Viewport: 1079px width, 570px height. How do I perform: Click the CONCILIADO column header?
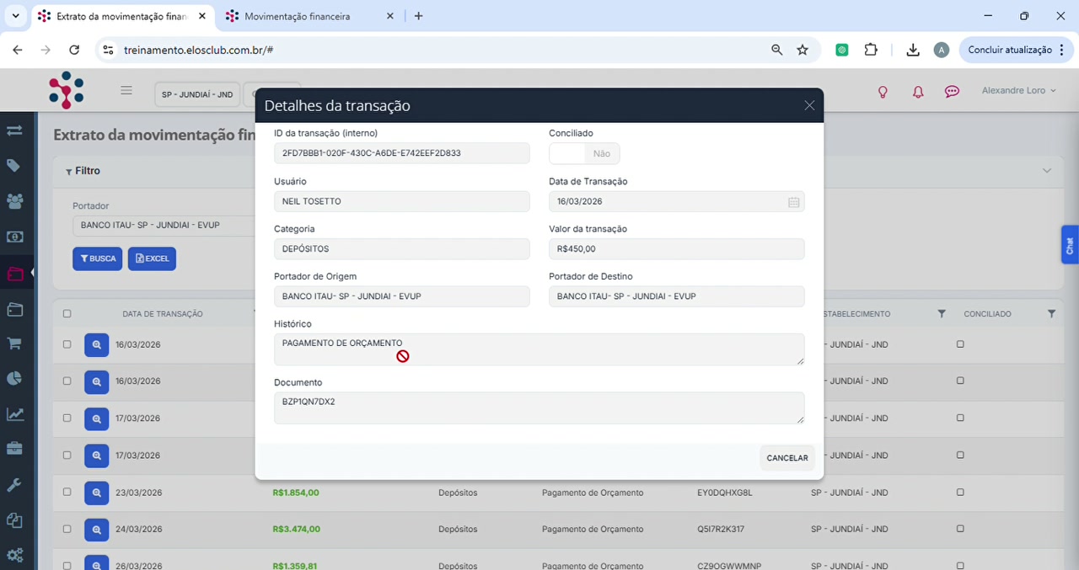[987, 314]
